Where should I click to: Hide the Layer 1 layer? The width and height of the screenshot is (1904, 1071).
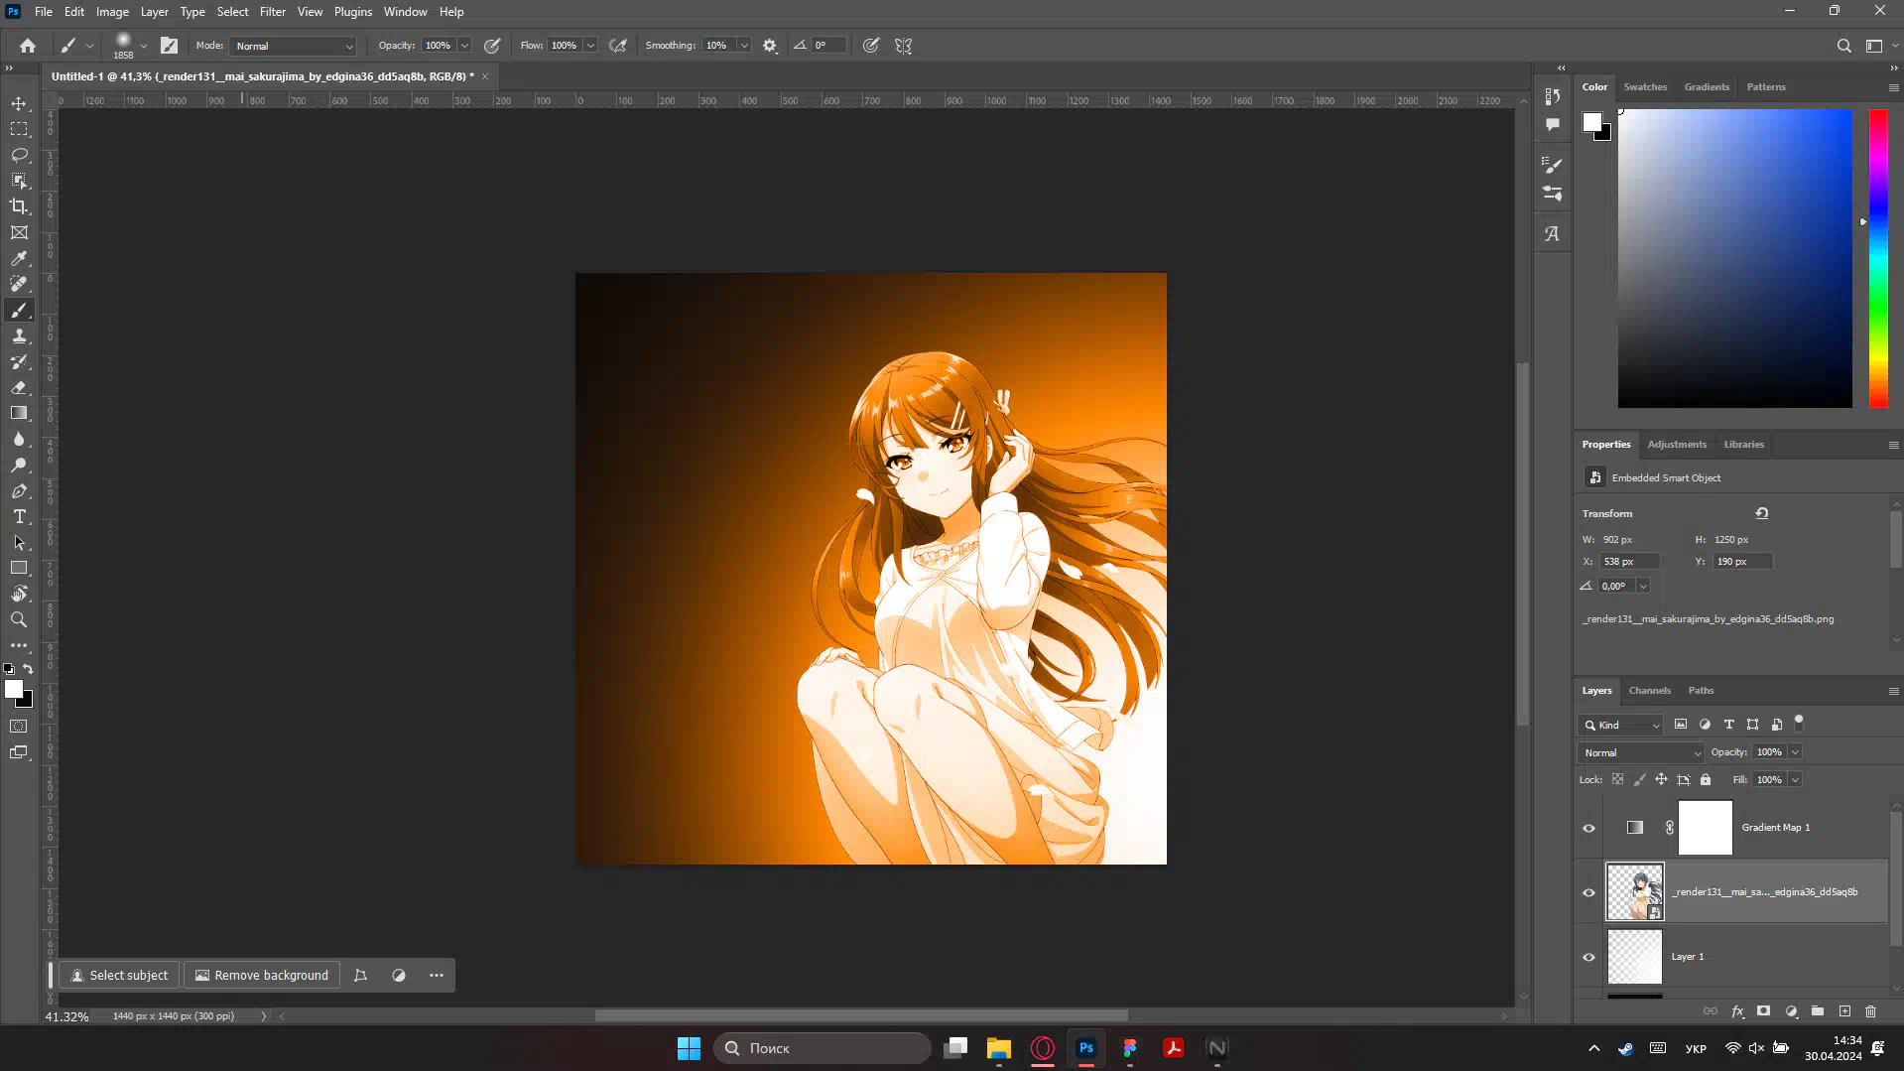(1588, 957)
